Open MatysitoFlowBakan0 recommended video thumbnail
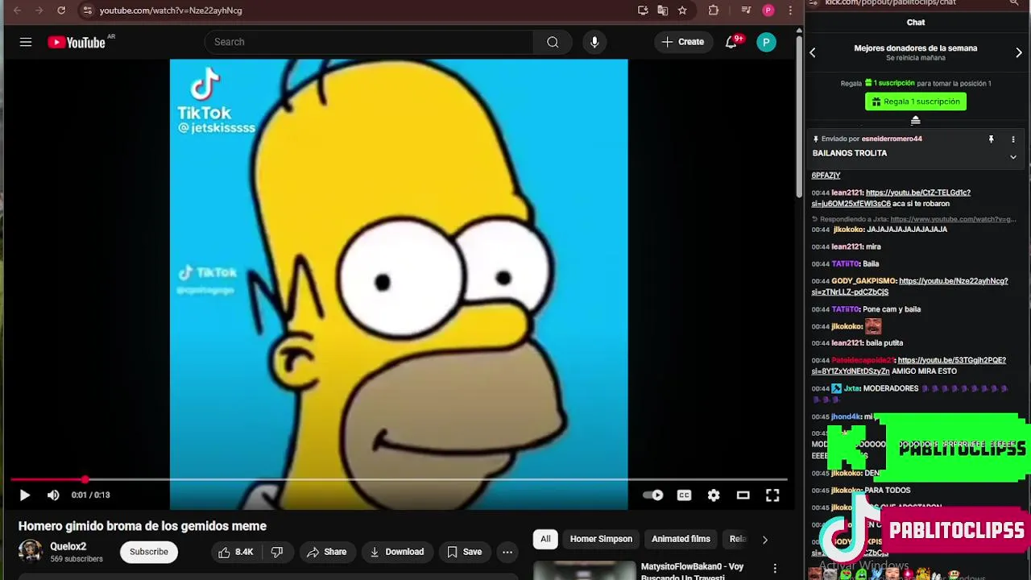The width and height of the screenshot is (1031, 580). point(584,570)
